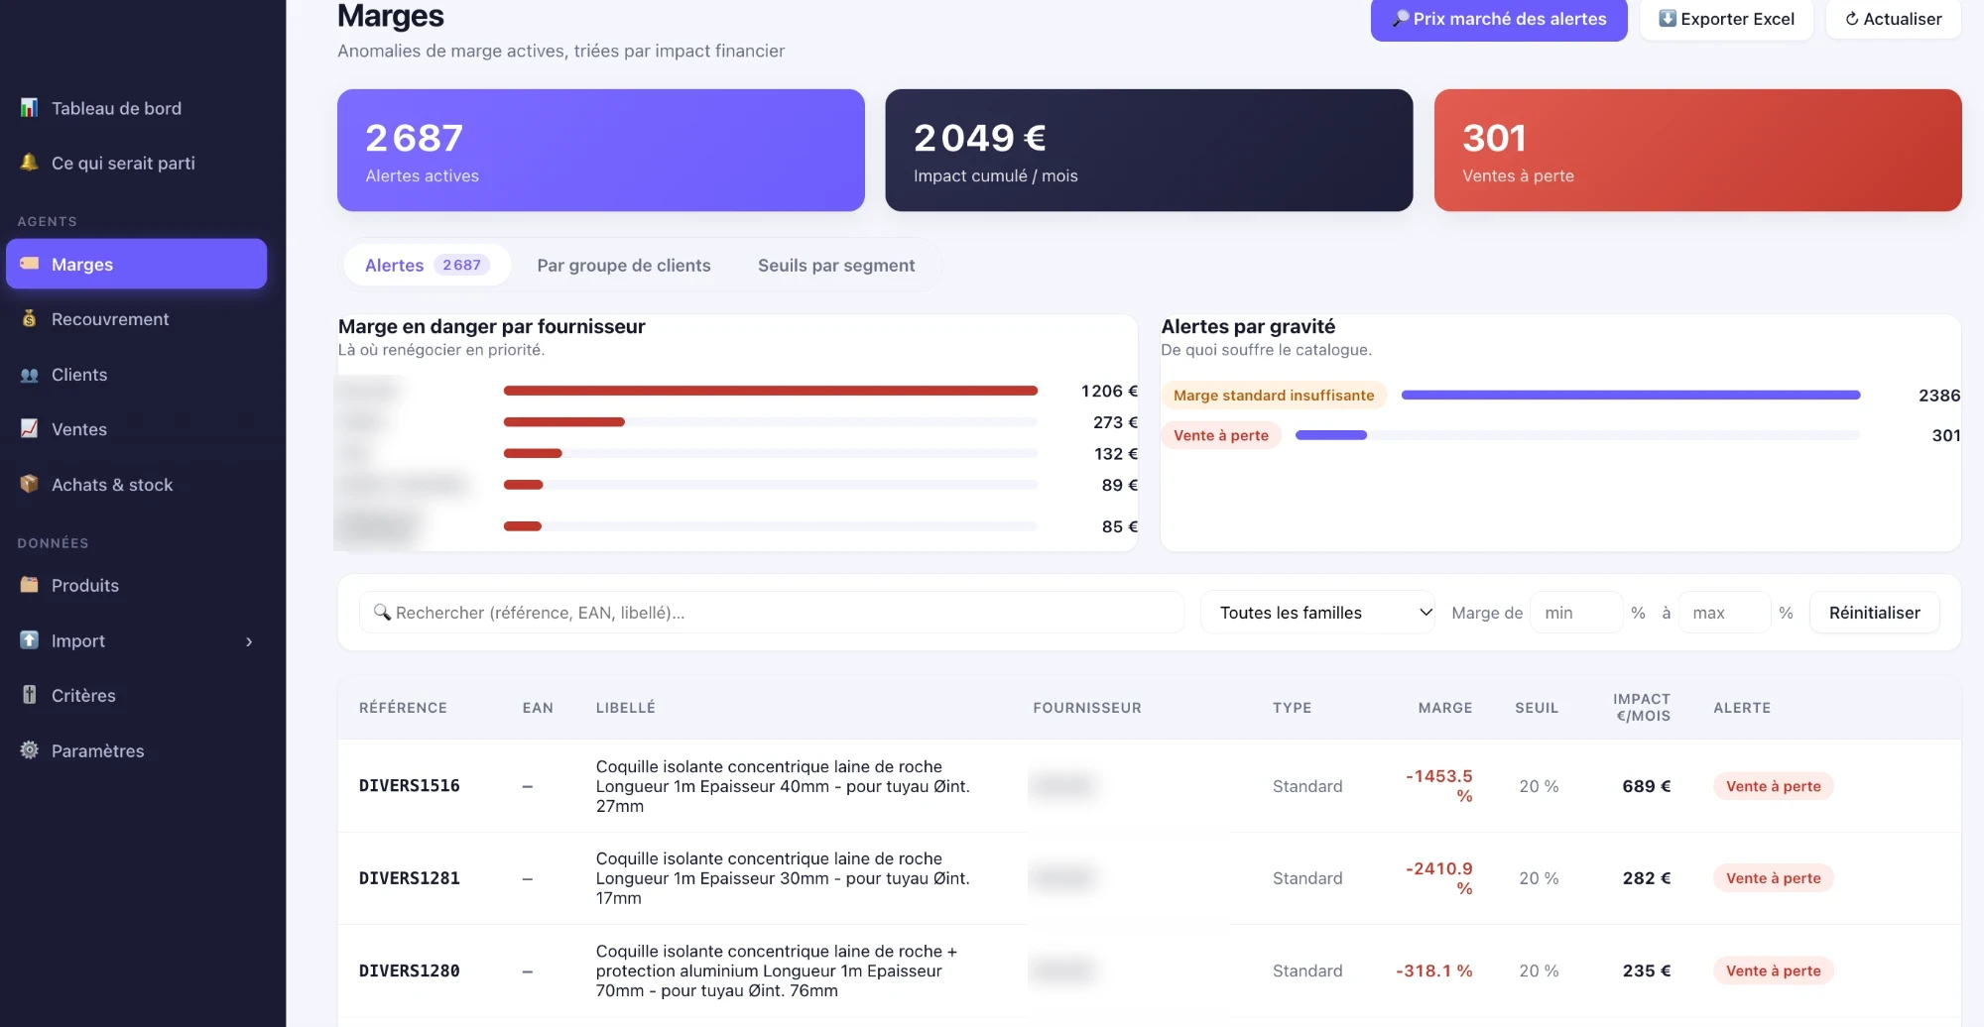
Task: Open the Toutes les familles dropdown
Action: [1317, 613]
